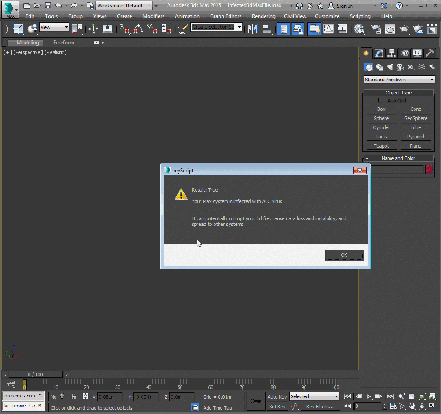
Task: Select the Space Warps category icon
Action: click(421, 67)
